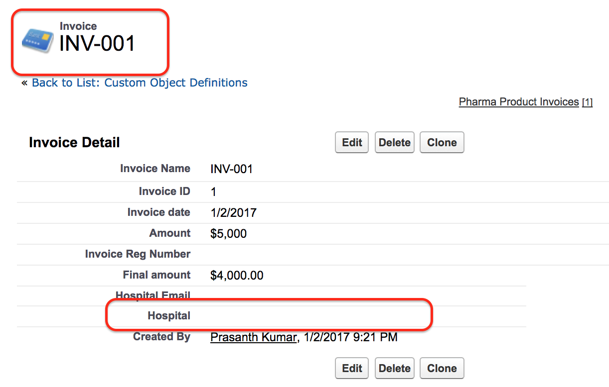Click the INV-001 page title heading
The height and width of the screenshot is (387, 609).
98,44
